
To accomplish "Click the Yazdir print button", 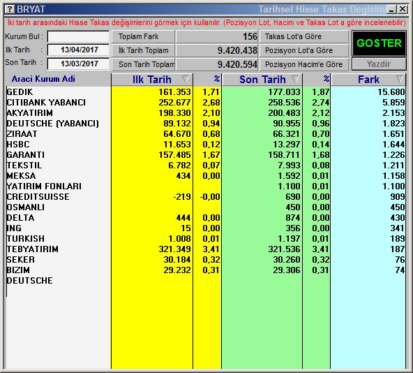I will point(379,64).
